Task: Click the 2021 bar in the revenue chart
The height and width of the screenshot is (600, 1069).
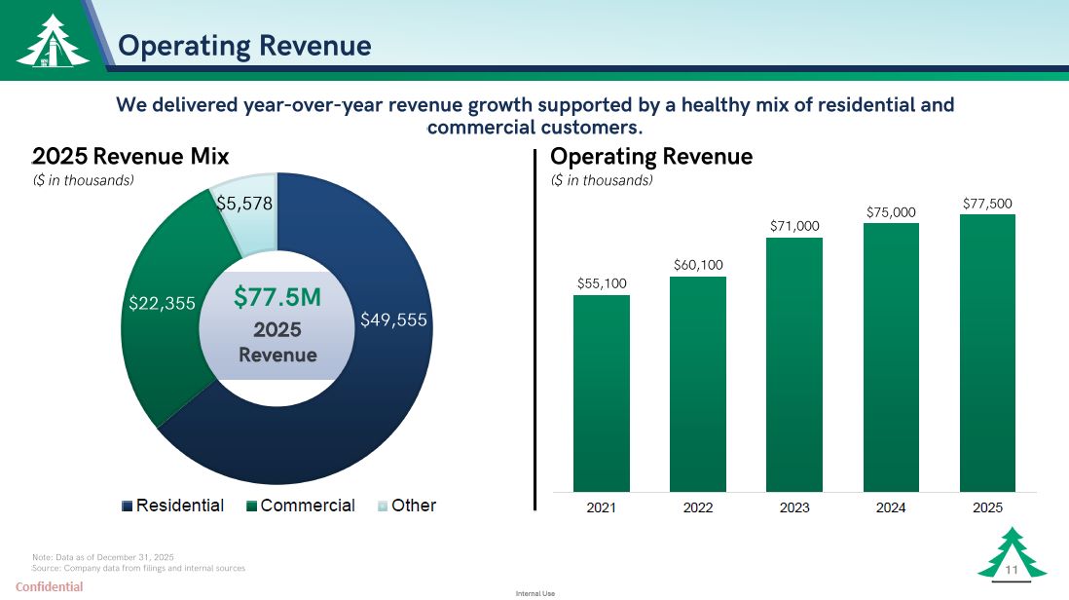Action: (x=601, y=393)
